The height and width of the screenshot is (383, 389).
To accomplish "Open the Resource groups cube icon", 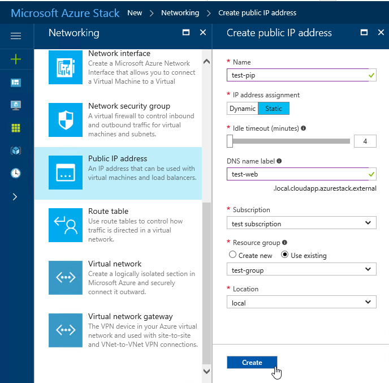I will tap(16, 150).
